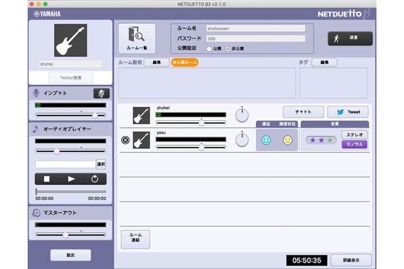
Task: Click the YAMAHA logo
Action: [x=47, y=14]
